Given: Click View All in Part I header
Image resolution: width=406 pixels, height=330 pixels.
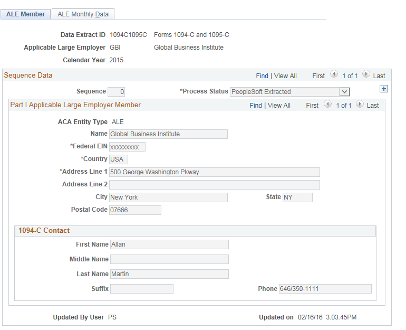Looking at the screenshot, I should [279, 106].
